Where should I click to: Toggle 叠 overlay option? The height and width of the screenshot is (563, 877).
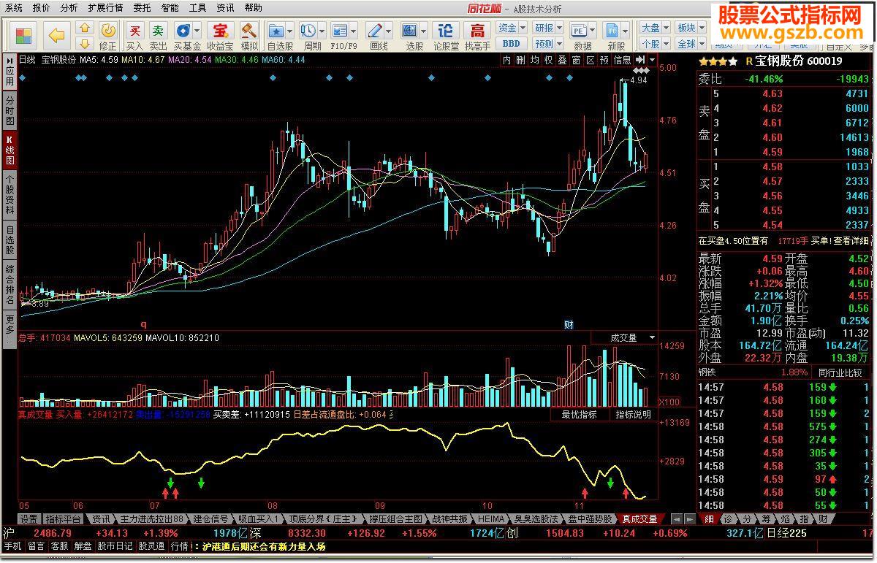(x=562, y=60)
